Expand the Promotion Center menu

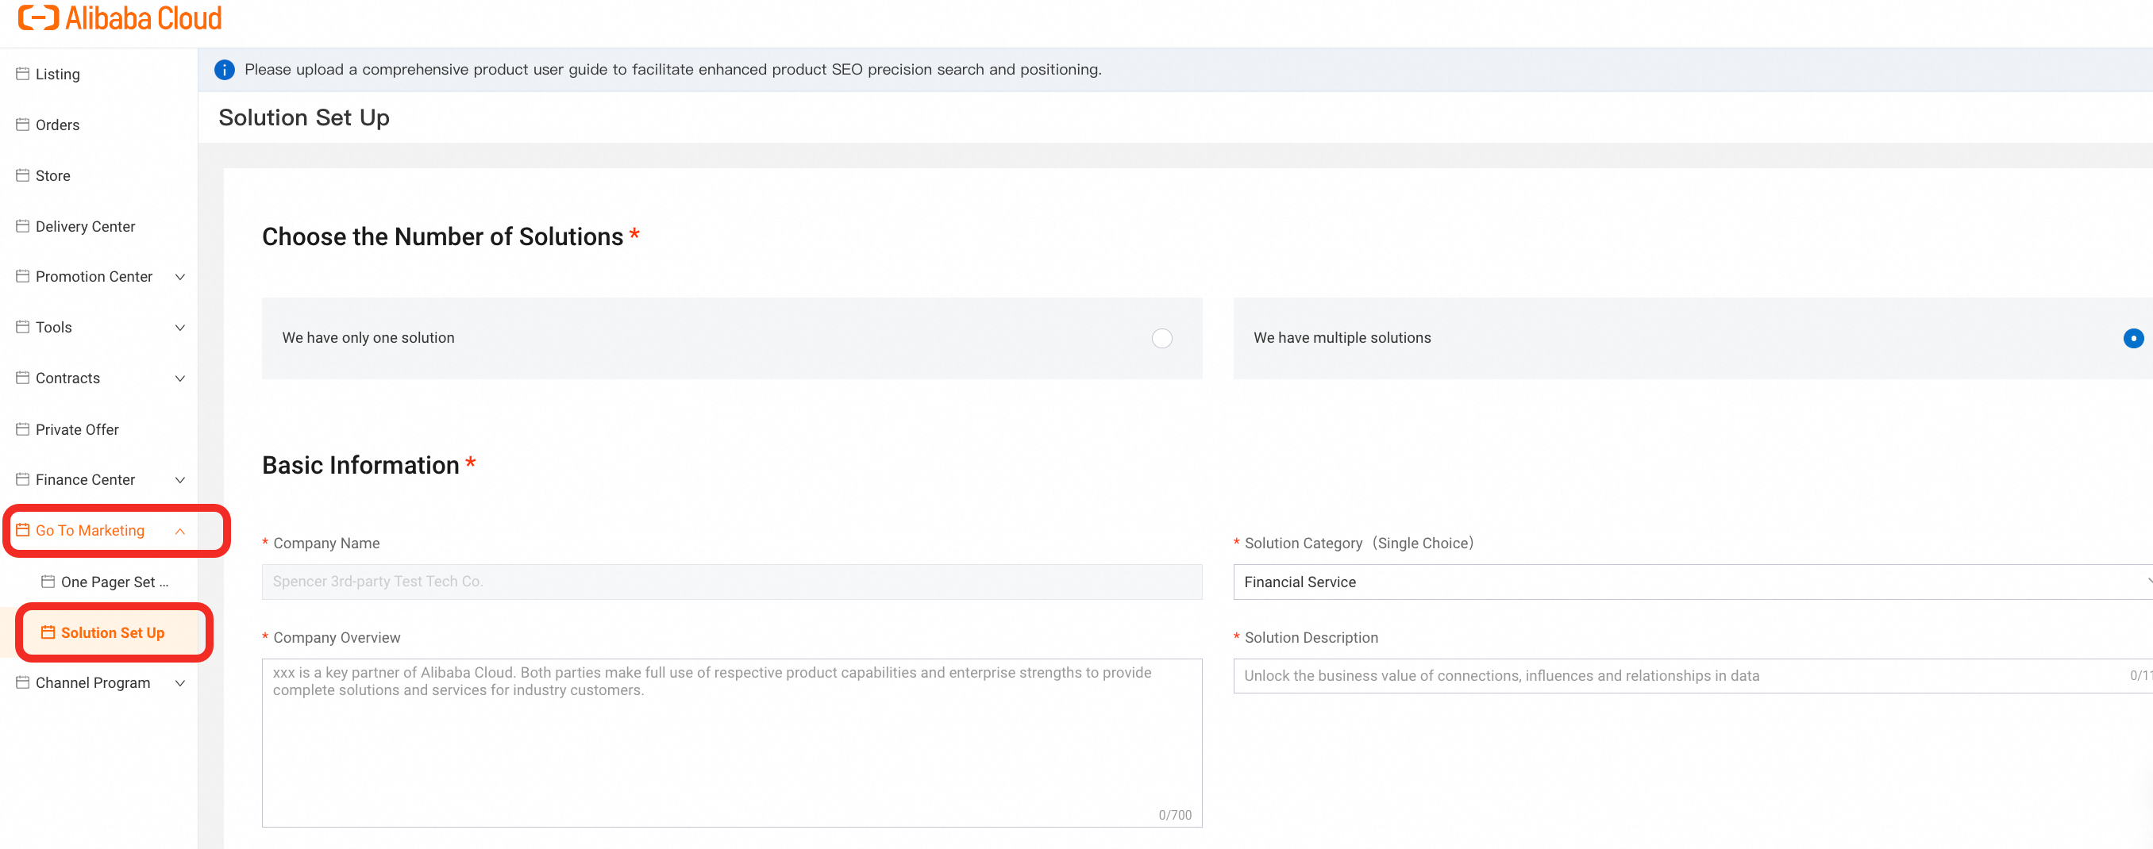pos(179,277)
